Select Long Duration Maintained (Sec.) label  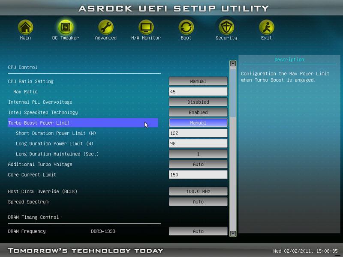(x=57, y=154)
